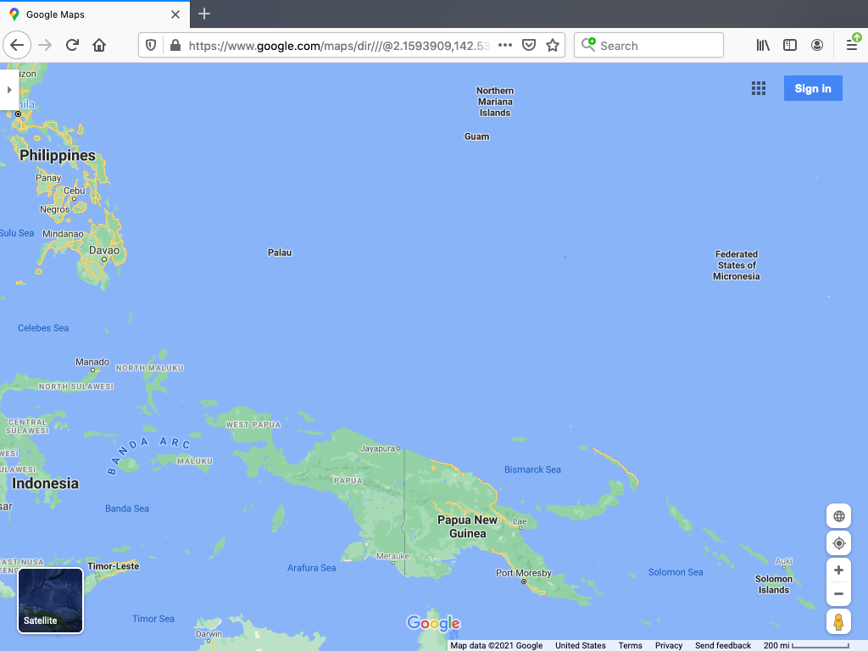868x651 pixels.
Task: Open the Send feedback link
Action: [x=723, y=645]
